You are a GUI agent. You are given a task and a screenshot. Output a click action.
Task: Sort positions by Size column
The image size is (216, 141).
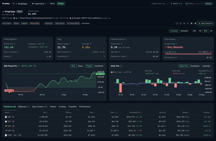click(45, 112)
